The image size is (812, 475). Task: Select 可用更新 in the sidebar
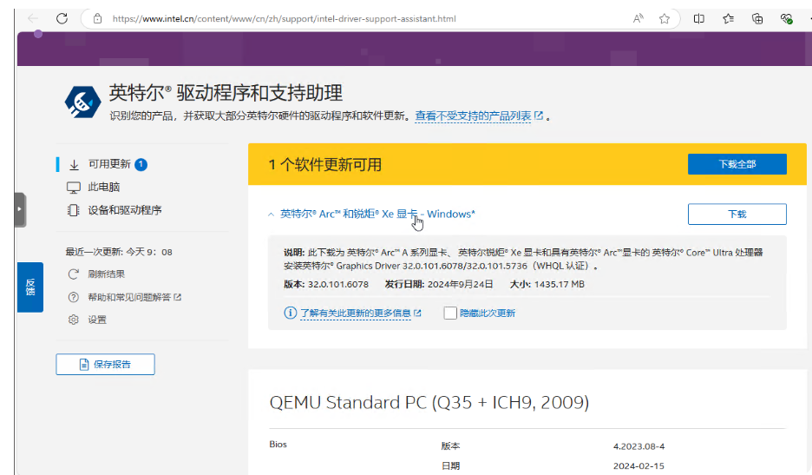tap(109, 164)
